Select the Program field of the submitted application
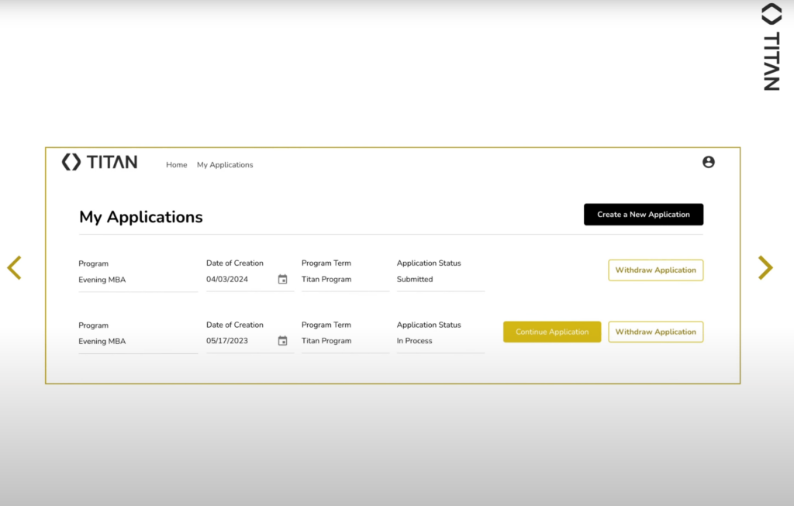Viewport: 794px width, 506px height. coord(137,280)
